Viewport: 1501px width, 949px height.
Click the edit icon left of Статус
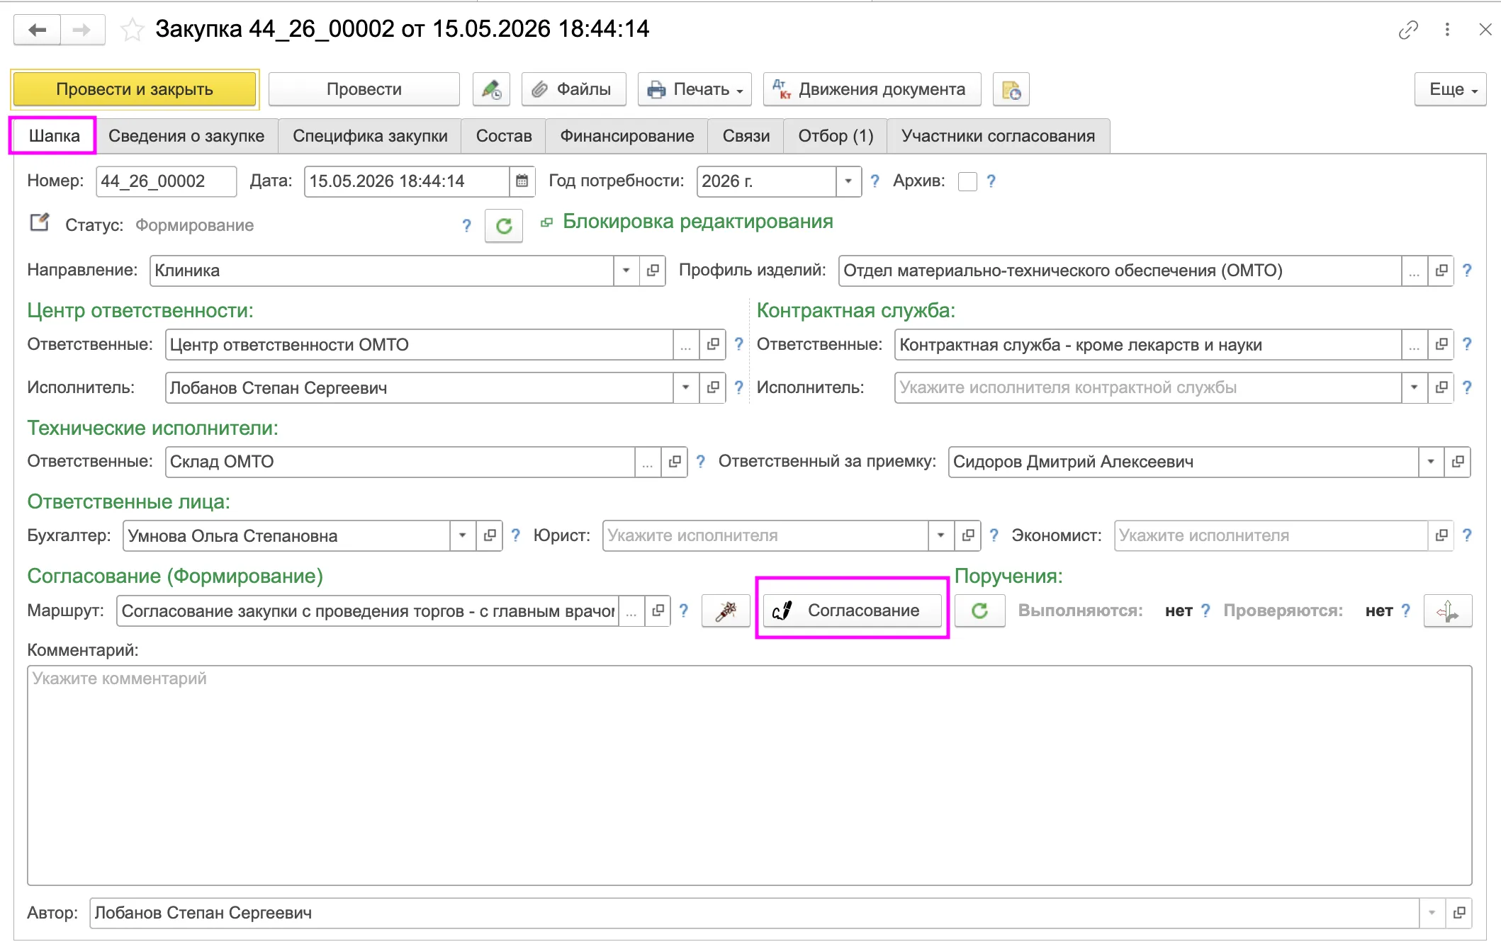[40, 223]
